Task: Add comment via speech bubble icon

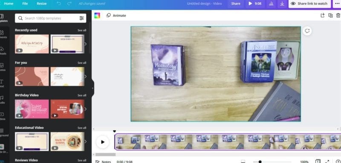Action: [x=307, y=31]
